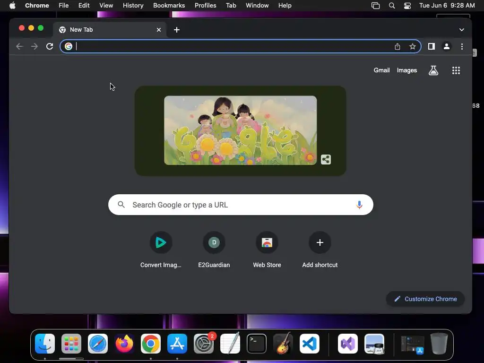Viewport: 484px width, 363px height.
Task: Open Chrome's three-dot menu
Action: [x=462, y=46]
